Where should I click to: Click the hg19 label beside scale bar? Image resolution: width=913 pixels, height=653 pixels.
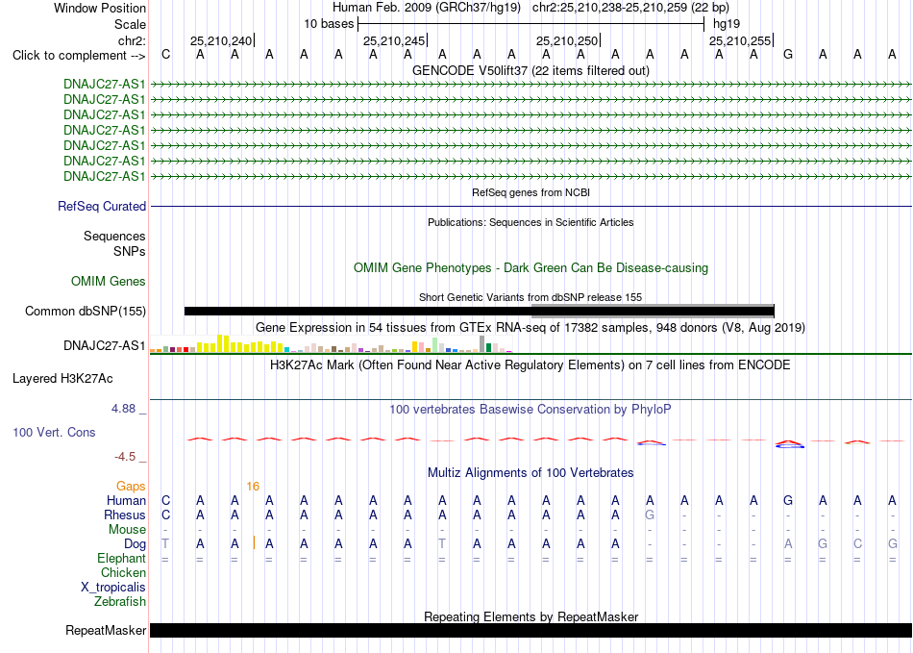[x=727, y=24]
